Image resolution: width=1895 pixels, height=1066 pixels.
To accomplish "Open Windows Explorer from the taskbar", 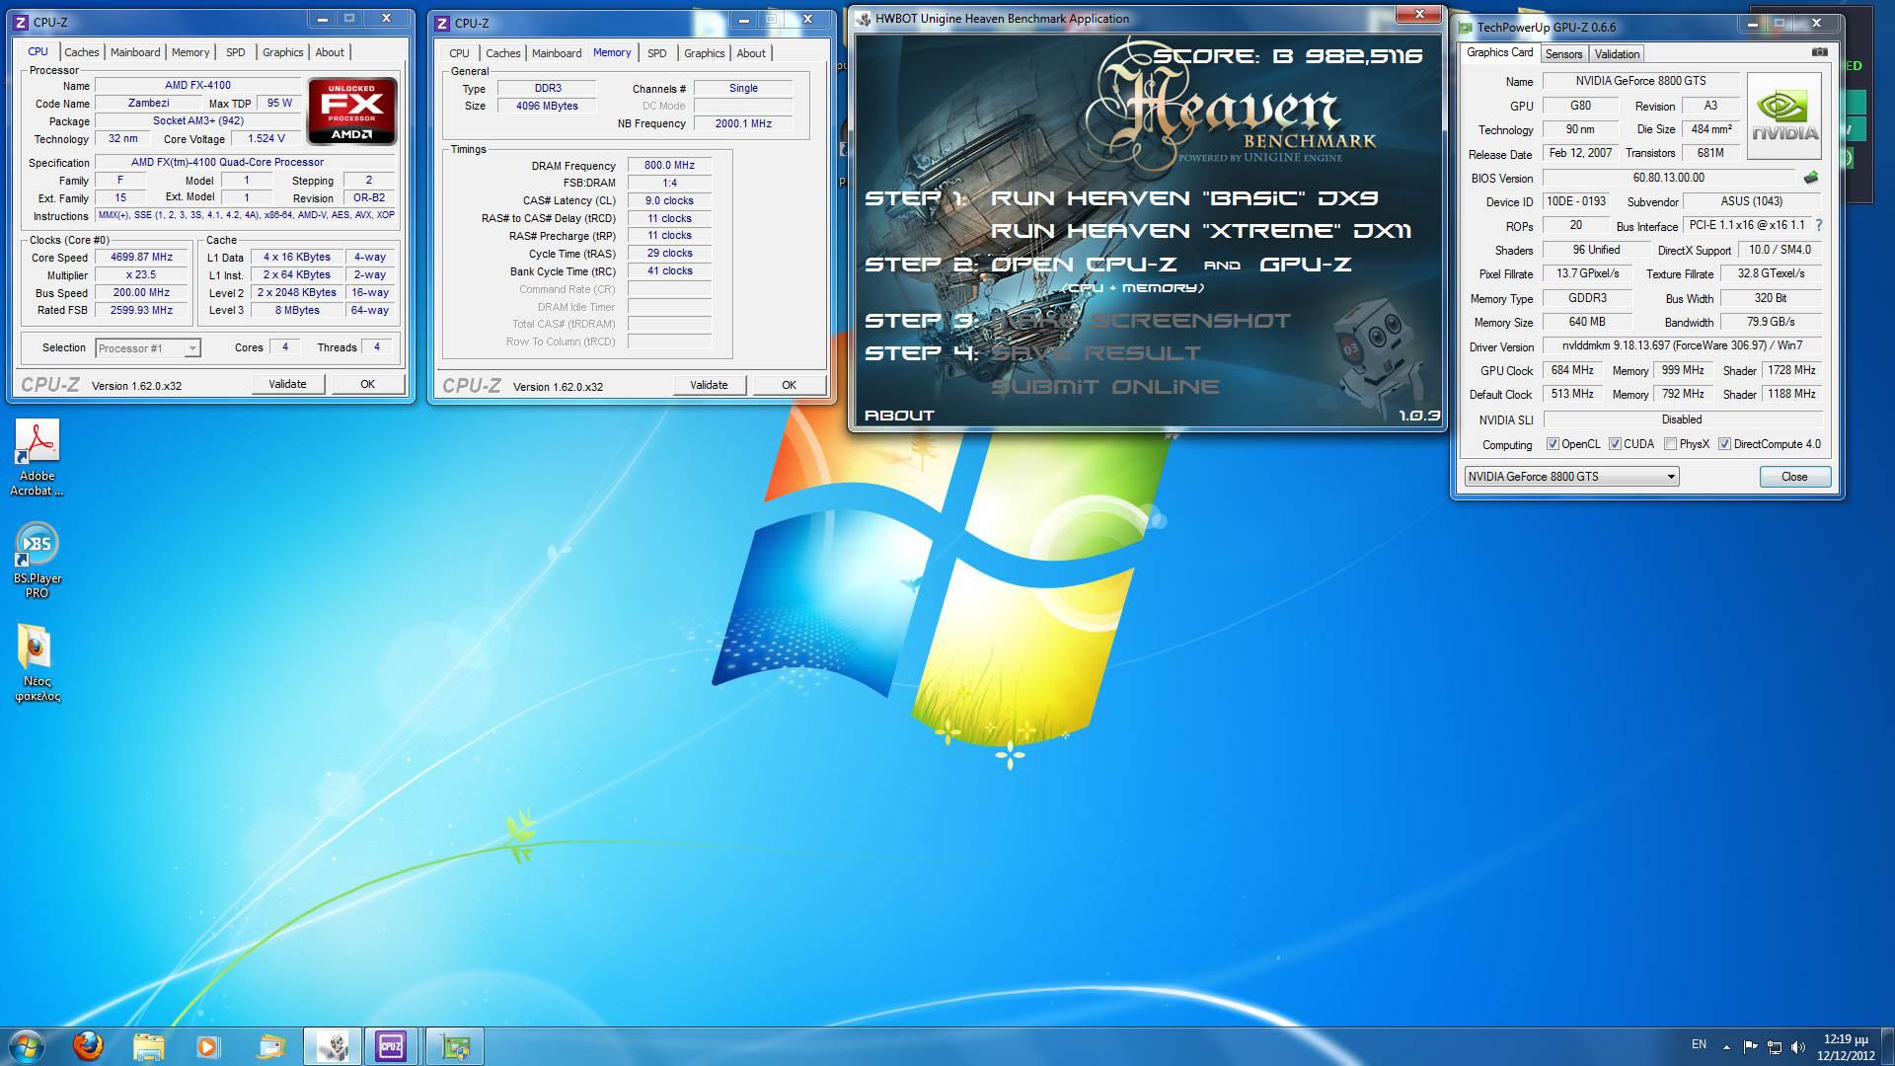I will [x=148, y=1045].
